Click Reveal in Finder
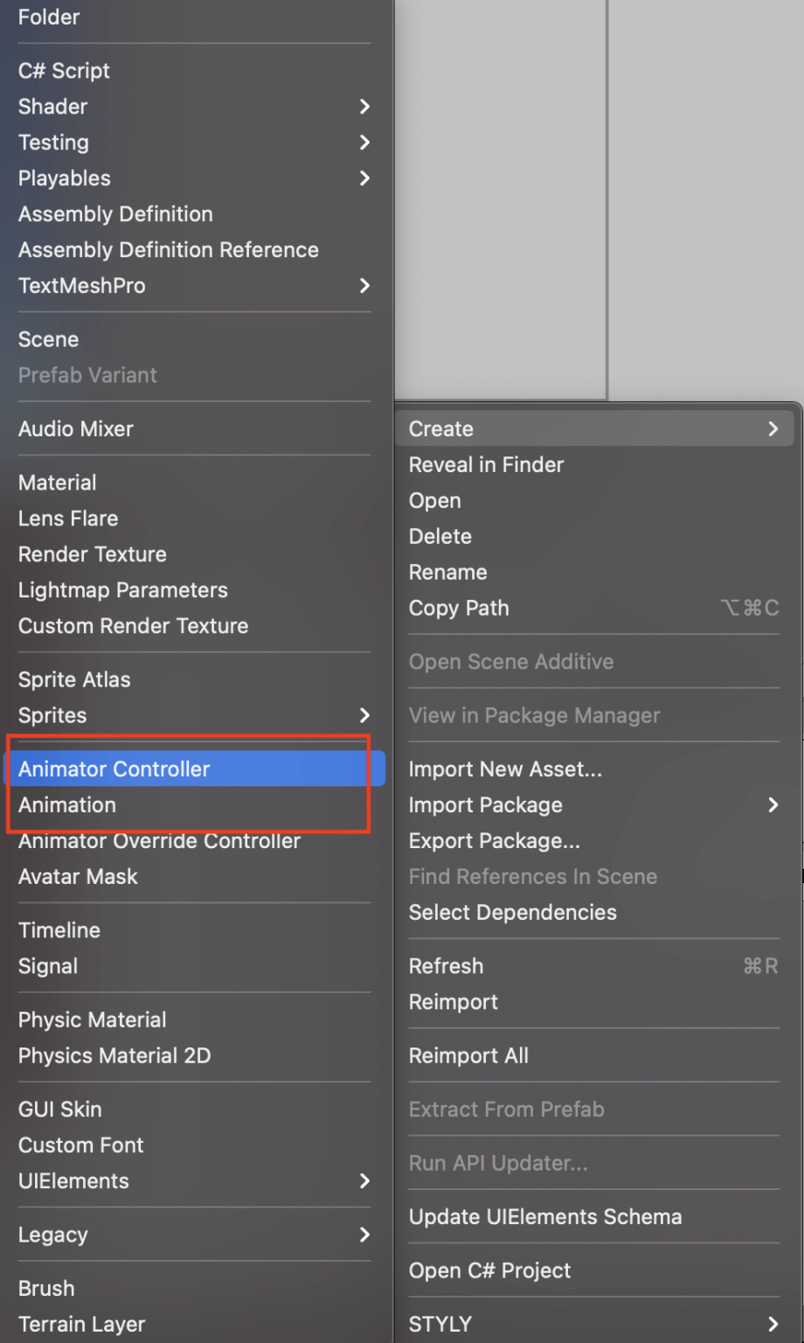 (x=486, y=464)
